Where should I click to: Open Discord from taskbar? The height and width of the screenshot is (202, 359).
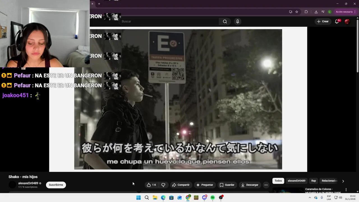coord(204,198)
